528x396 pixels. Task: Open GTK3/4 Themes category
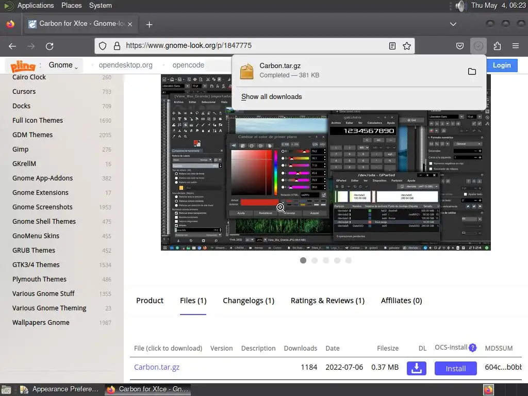tap(36, 265)
